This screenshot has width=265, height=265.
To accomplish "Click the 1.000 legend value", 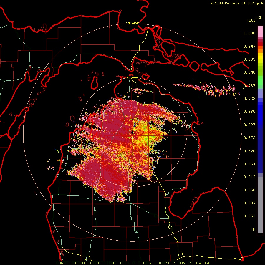I will tap(249, 33).
